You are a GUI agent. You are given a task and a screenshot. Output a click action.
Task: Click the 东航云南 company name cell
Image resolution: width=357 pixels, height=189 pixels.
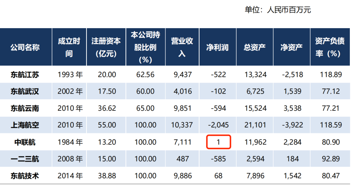tap(25, 108)
